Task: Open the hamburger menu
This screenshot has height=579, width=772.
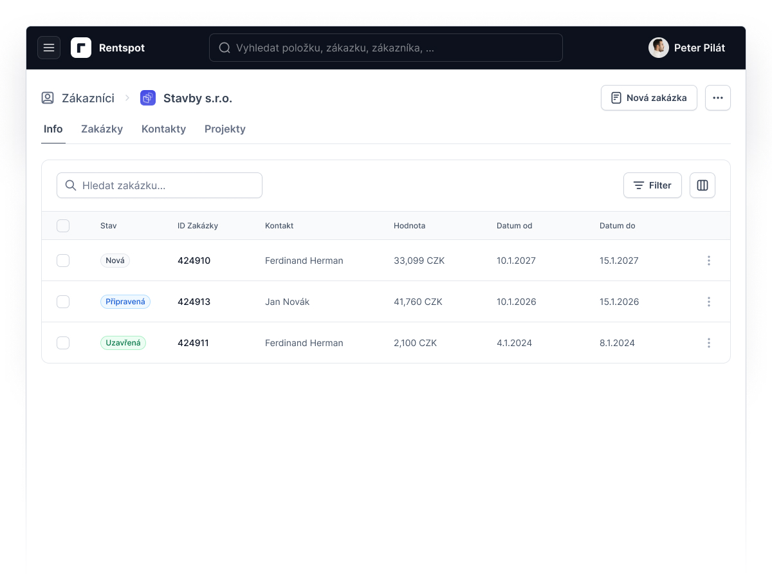Action: tap(49, 48)
